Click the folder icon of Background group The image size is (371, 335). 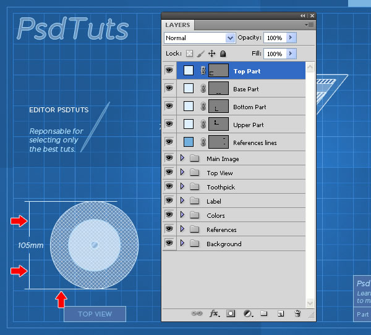pyautogui.click(x=195, y=243)
